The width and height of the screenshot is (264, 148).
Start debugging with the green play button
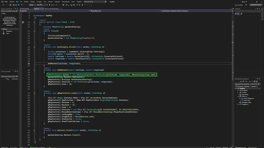(49, 5)
